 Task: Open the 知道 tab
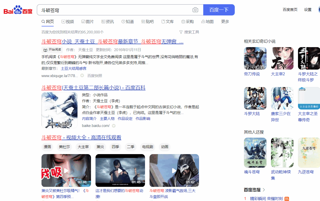pos(127,22)
